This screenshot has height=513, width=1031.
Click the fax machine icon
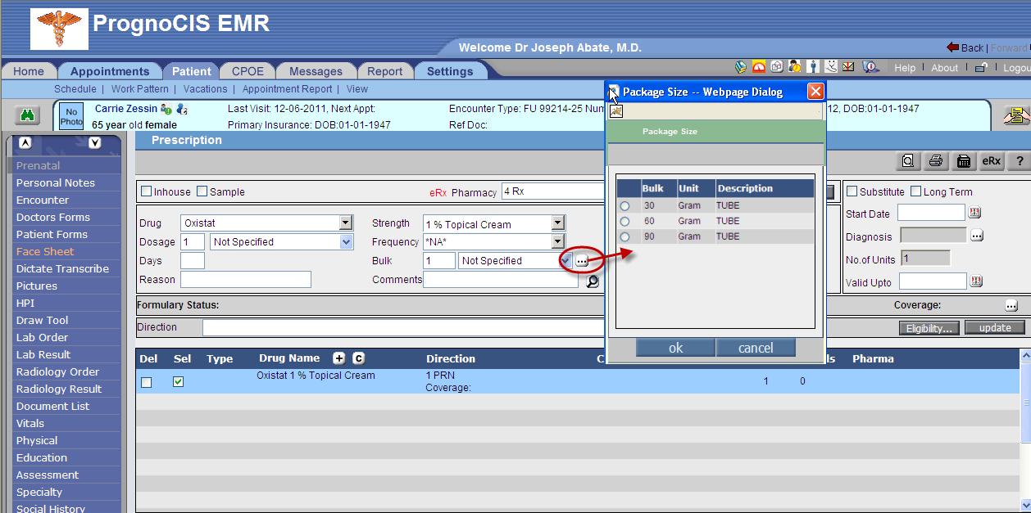[964, 161]
